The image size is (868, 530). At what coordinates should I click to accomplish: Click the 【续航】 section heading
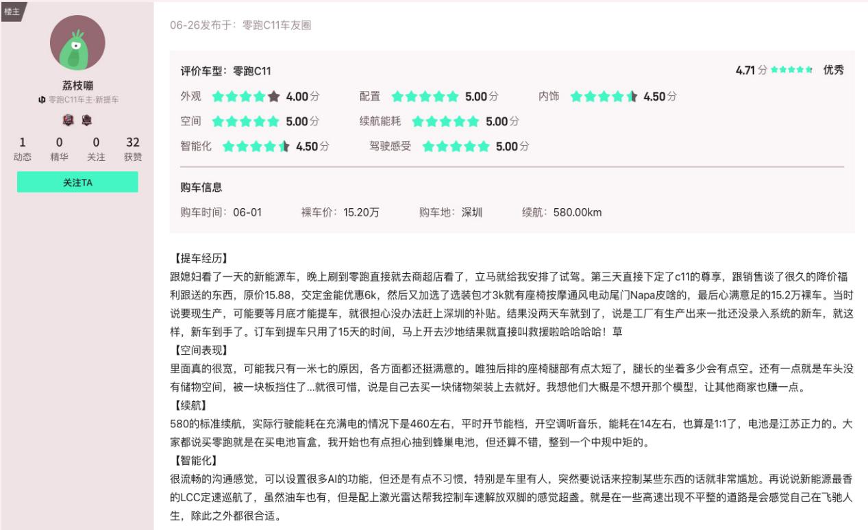[x=189, y=405]
